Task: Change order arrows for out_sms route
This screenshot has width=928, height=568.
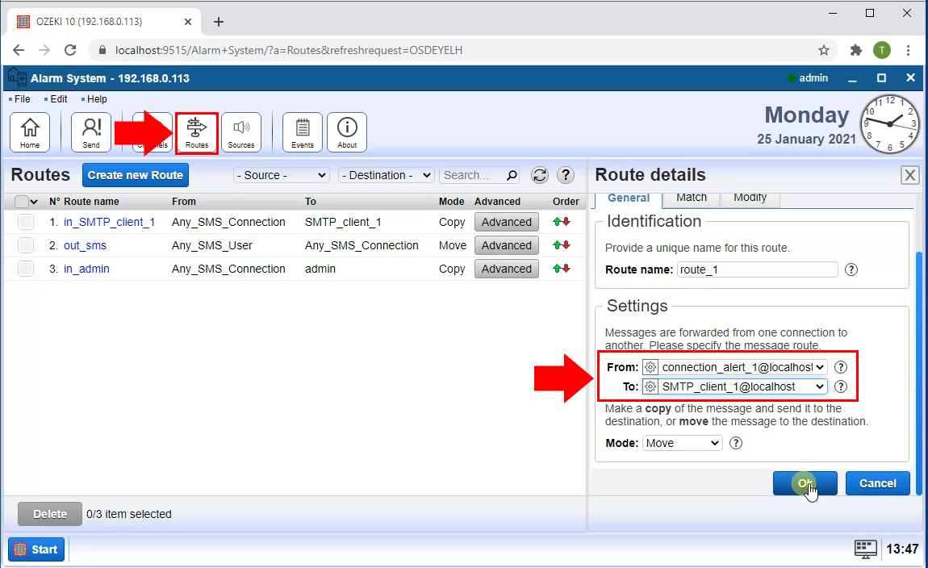Action: [x=562, y=245]
